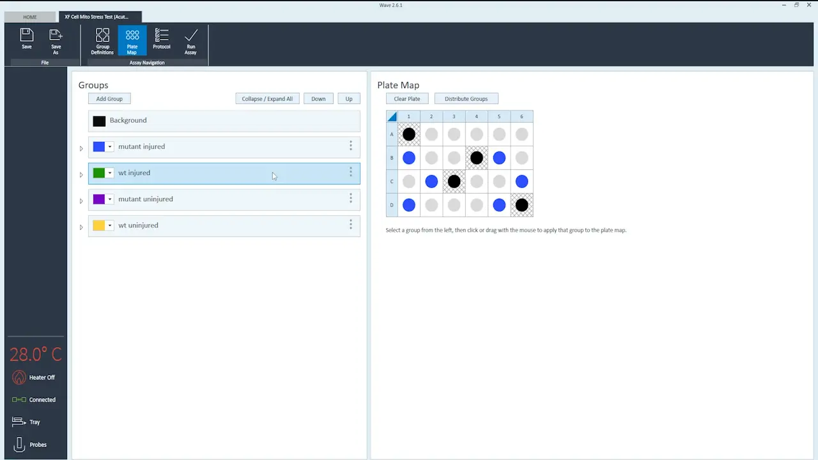Open the Protocol step
The height and width of the screenshot is (460, 818).
[162, 39]
